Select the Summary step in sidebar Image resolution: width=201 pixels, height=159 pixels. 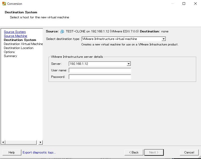click(x=10, y=56)
